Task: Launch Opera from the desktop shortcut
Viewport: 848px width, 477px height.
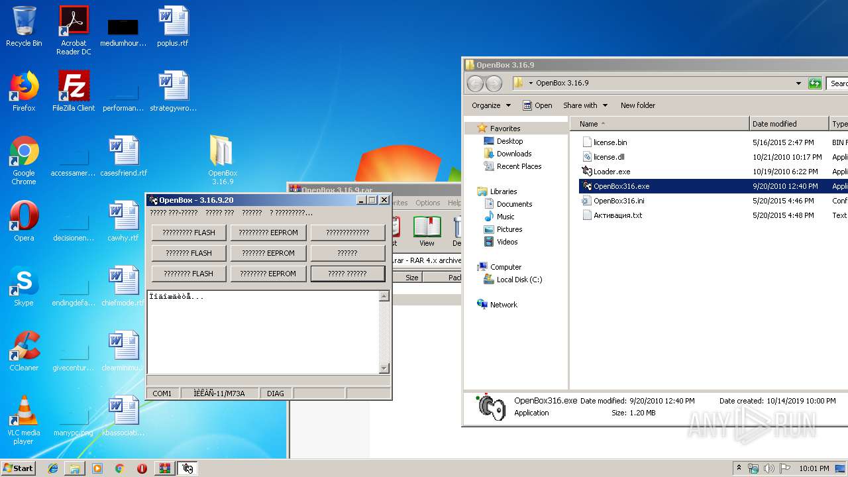Action: pos(24,221)
